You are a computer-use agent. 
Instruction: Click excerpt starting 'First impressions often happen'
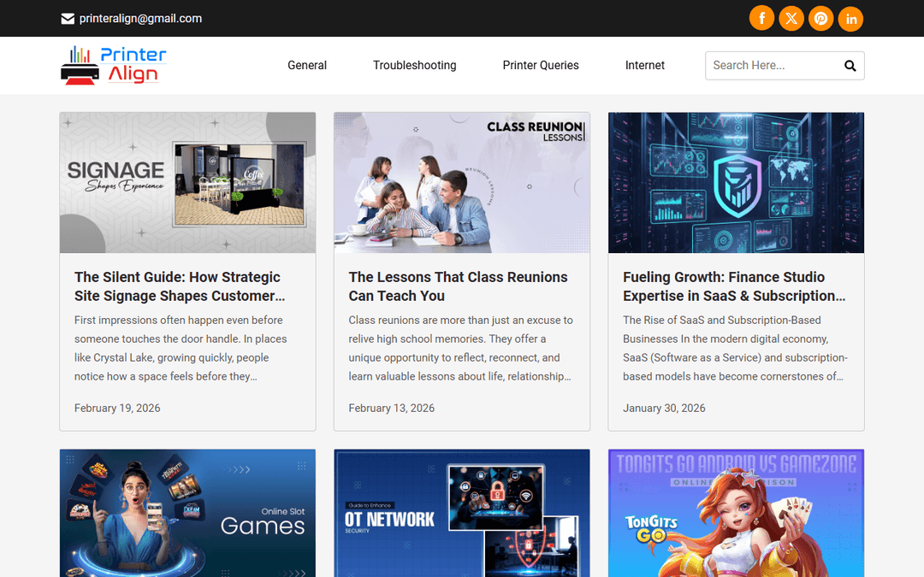(181, 348)
